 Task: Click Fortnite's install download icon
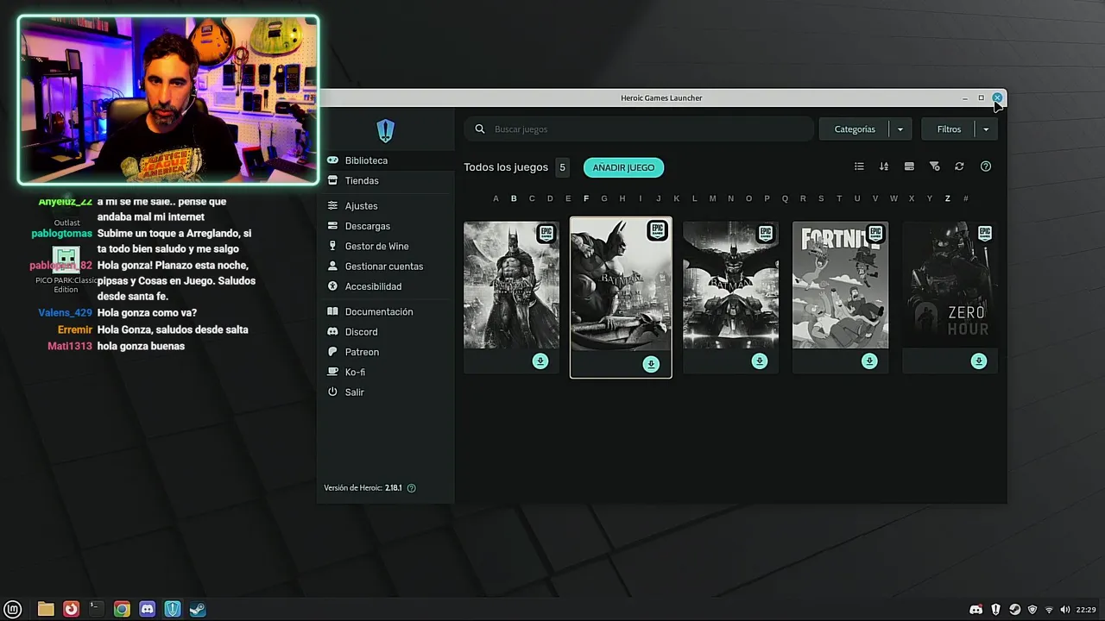pos(869,361)
